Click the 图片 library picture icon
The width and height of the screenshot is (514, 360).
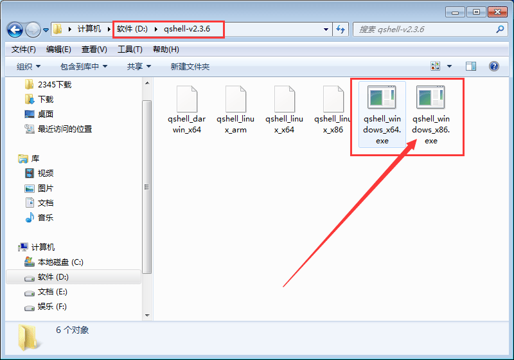tap(30, 188)
